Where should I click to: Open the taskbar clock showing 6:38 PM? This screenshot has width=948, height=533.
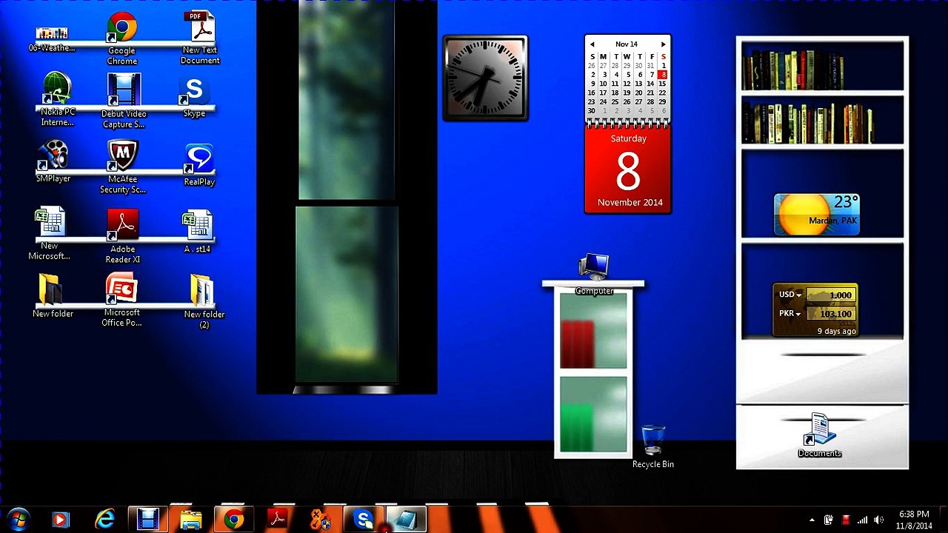point(914,520)
